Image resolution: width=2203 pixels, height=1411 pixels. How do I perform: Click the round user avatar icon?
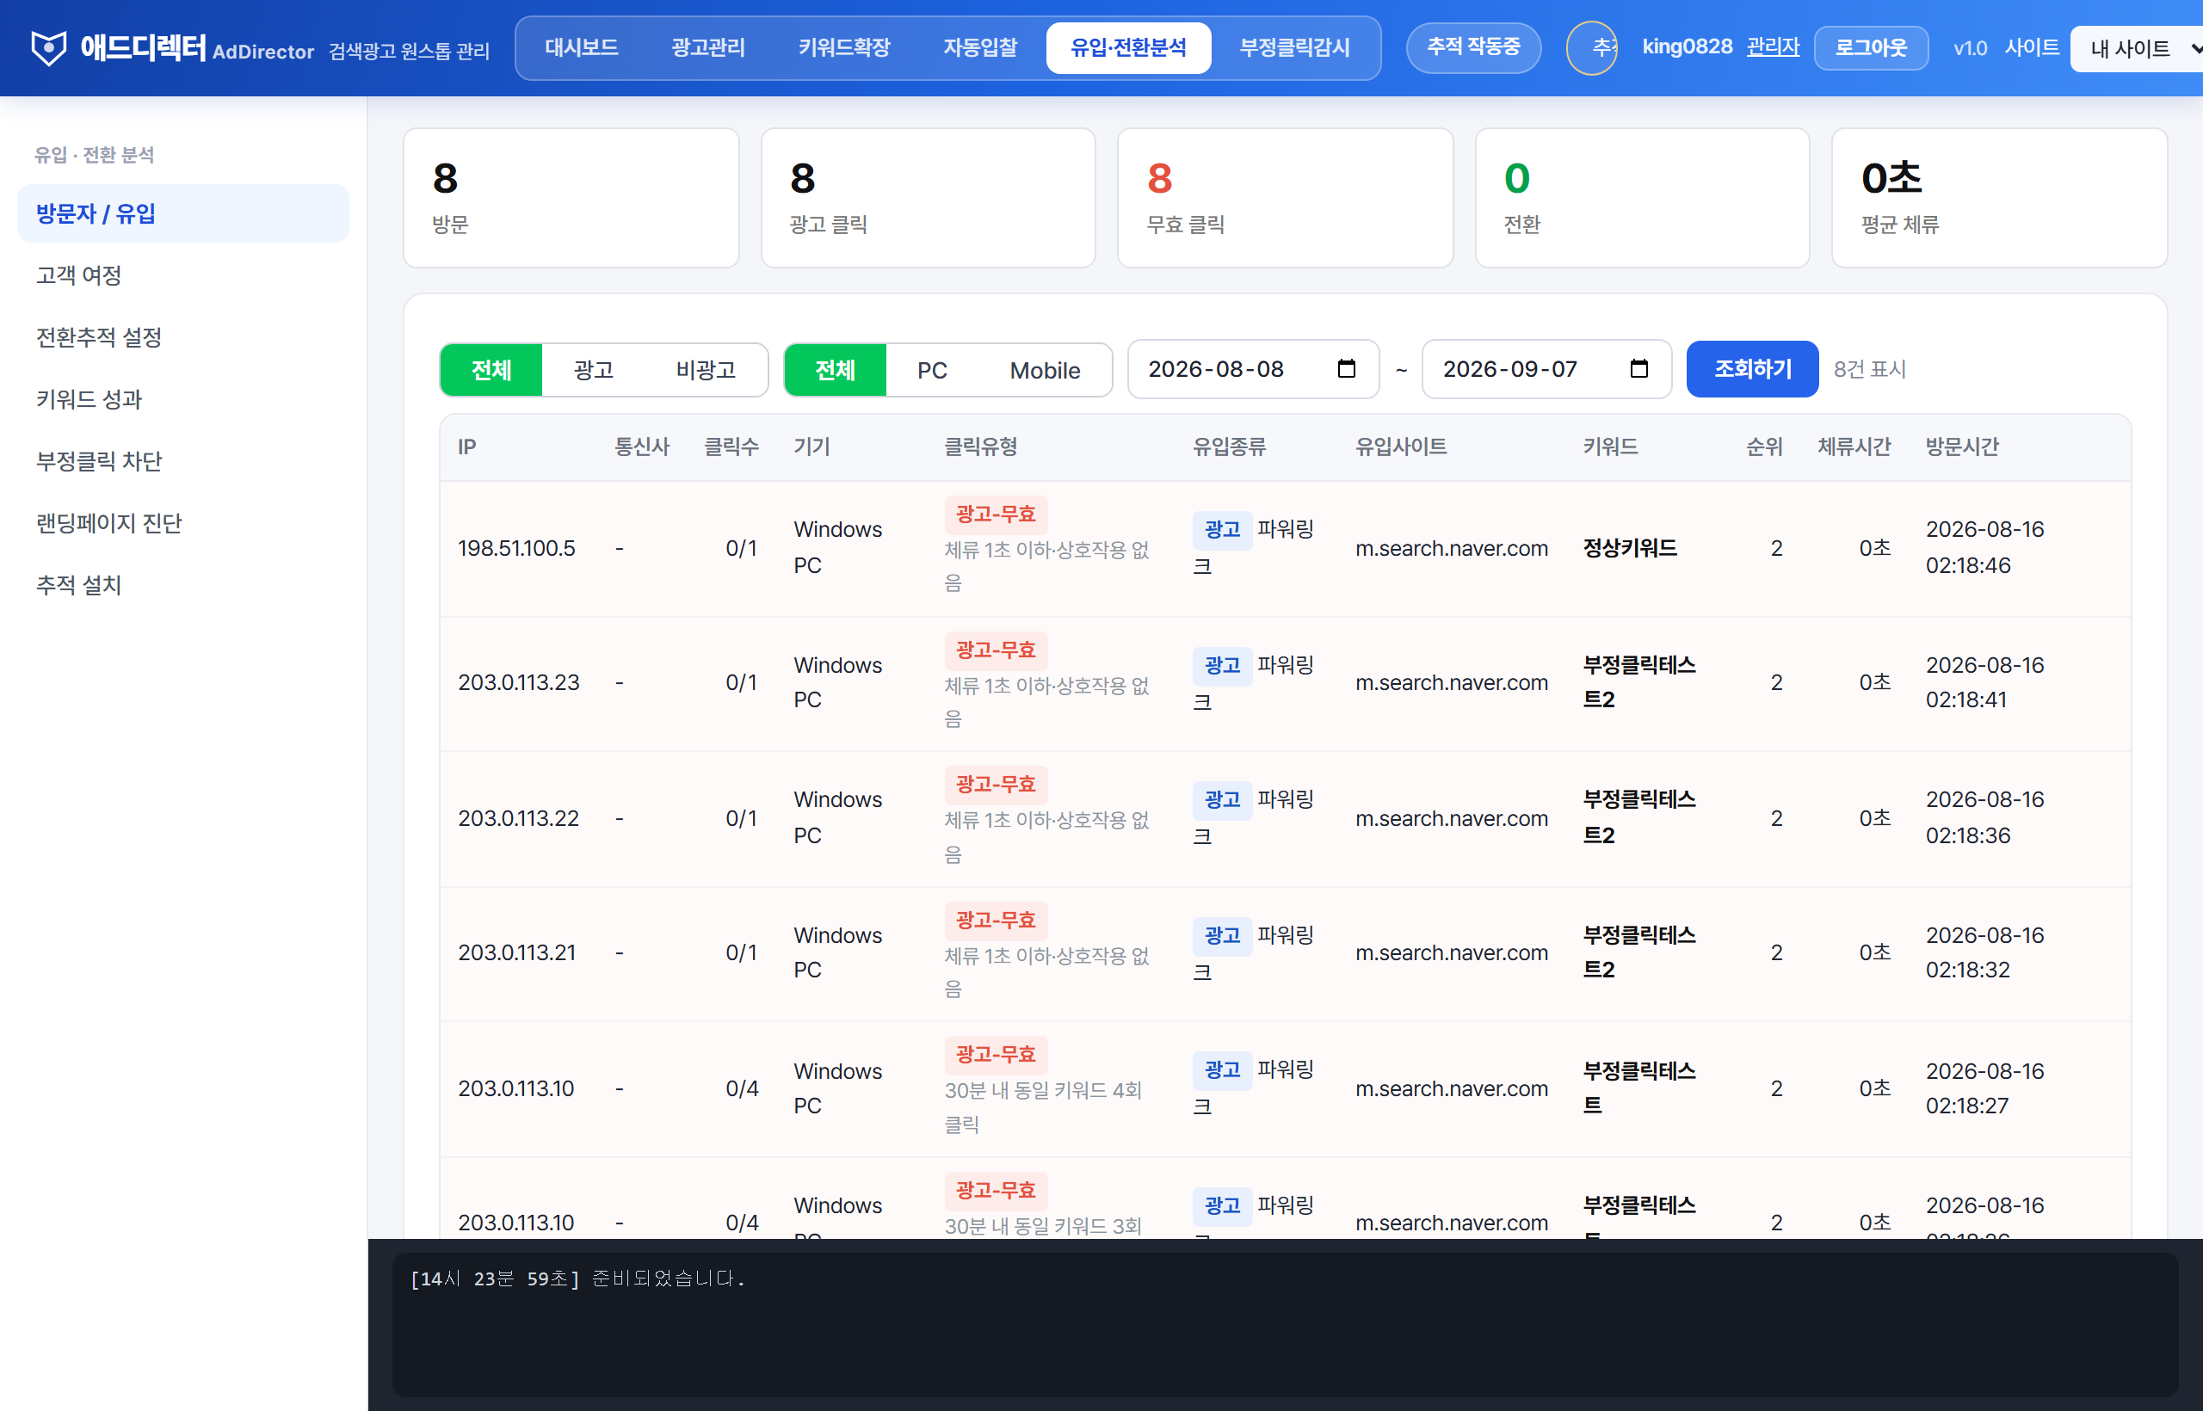click(x=1592, y=47)
